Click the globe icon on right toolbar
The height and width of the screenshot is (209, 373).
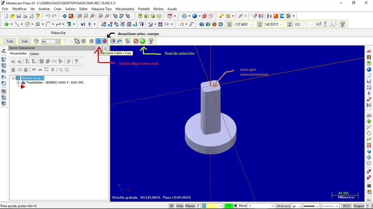click(369, 157)
